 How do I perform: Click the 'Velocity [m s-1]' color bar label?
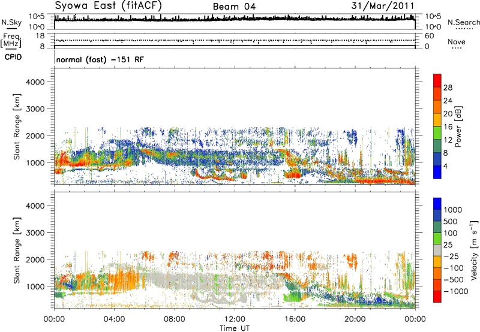click(474, 250)
